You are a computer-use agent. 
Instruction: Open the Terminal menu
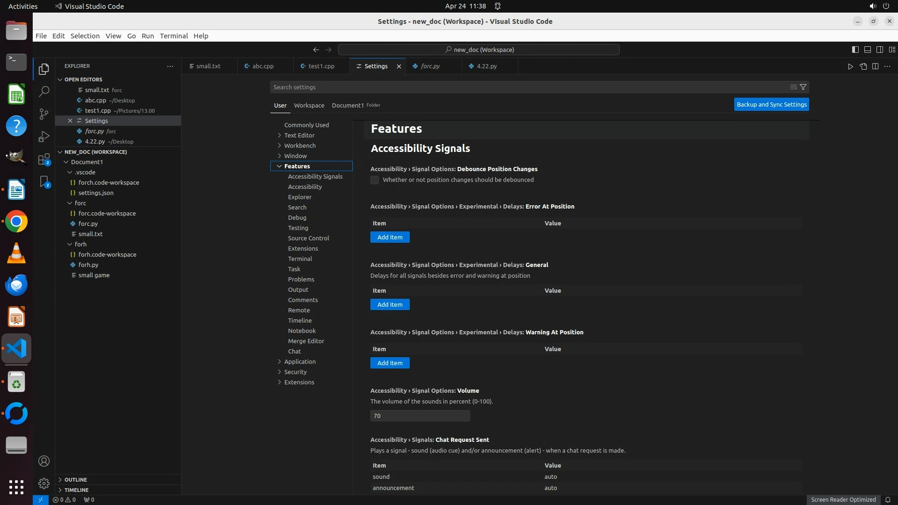coord(174,36)
